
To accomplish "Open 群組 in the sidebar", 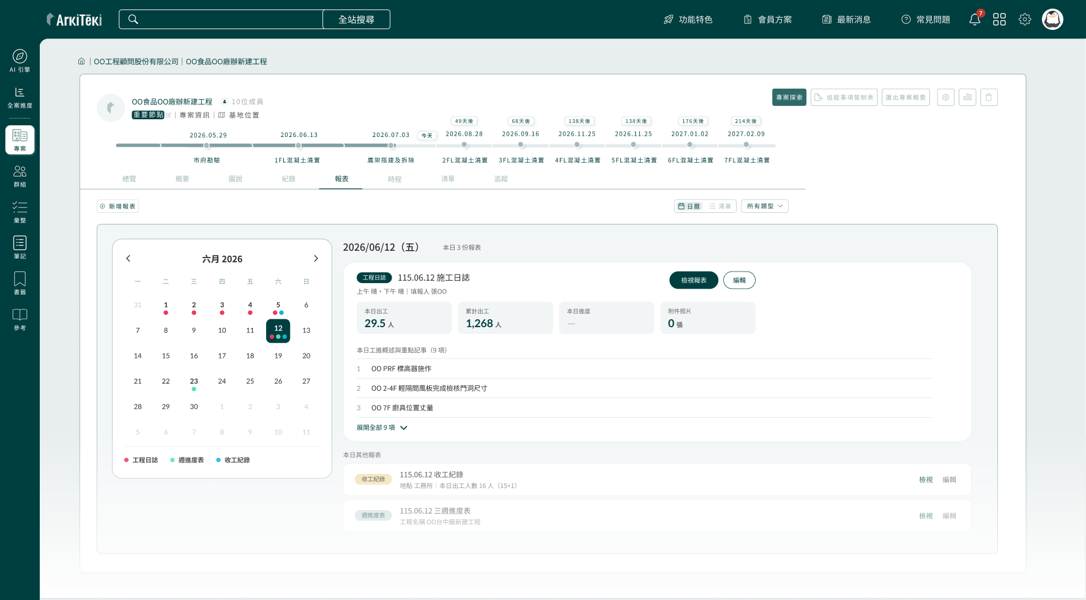I will [20, 176].
